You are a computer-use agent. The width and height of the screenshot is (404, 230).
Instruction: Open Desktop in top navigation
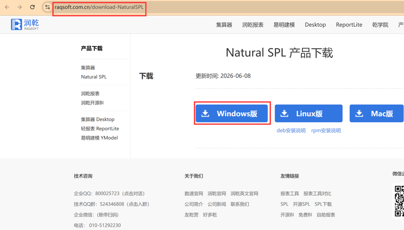point(315,25)
